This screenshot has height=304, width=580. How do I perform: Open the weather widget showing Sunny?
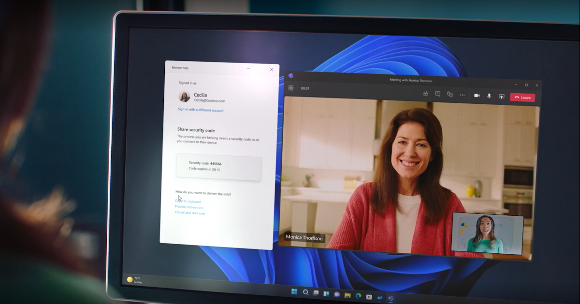pos(134,280)
